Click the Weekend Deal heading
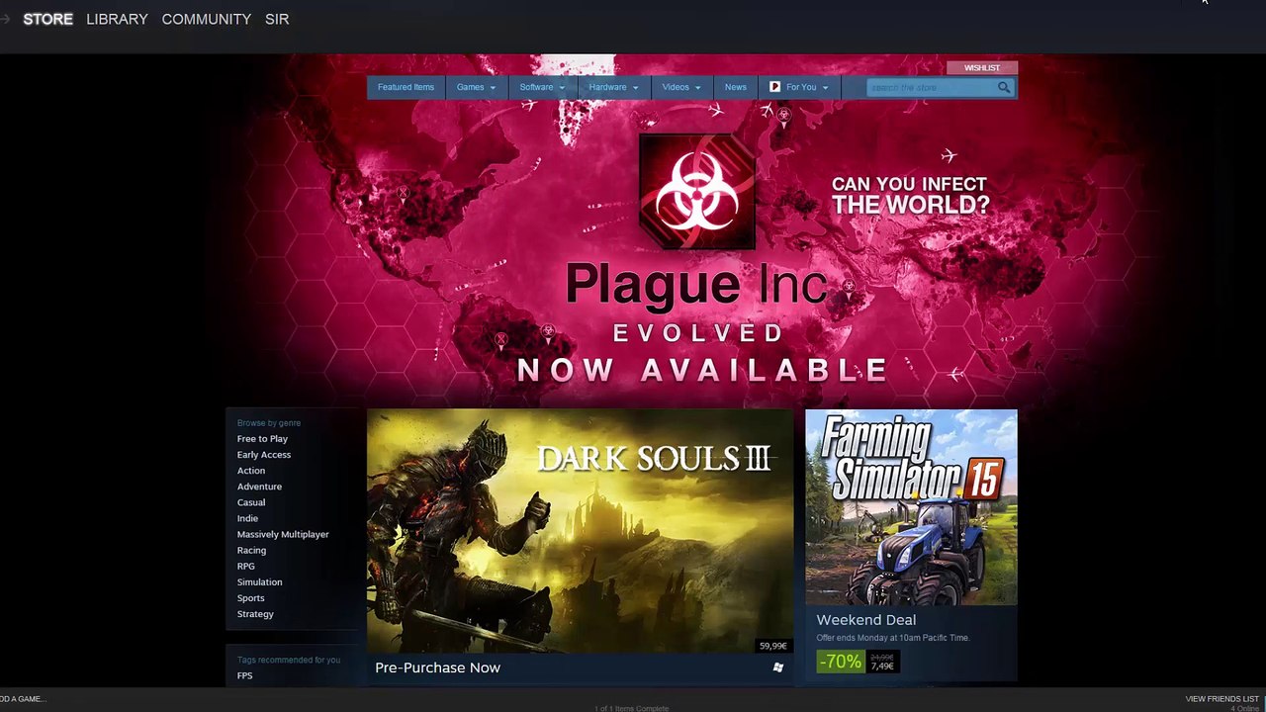The height and width of the screenshot is (712, 1266). click(x=866, y=620)
